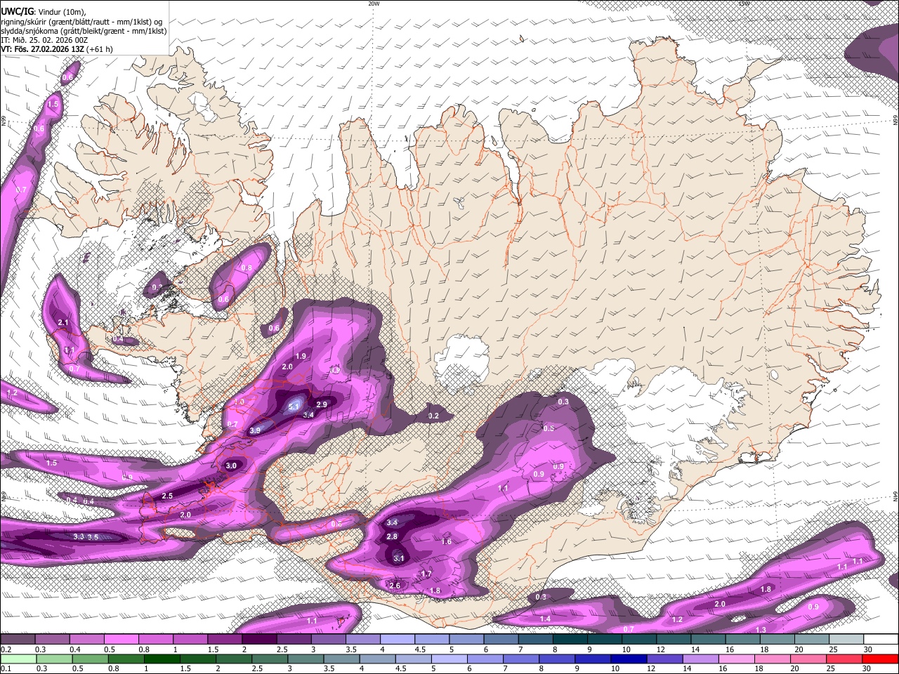This screenshot has width=899, height=674.
Task: Click the 5.1 precipitation value on the map
Action: pyautogui.click(x=294, y=407)
